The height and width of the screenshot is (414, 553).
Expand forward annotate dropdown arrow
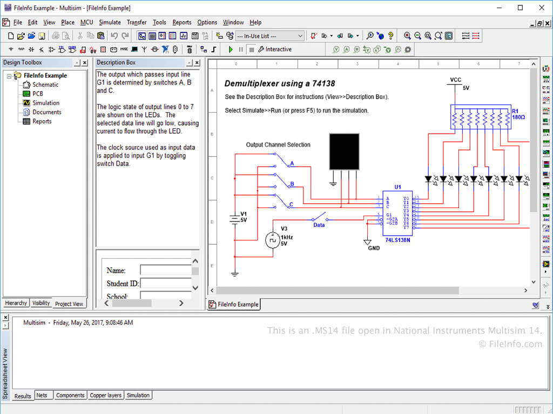click(358, 36)
